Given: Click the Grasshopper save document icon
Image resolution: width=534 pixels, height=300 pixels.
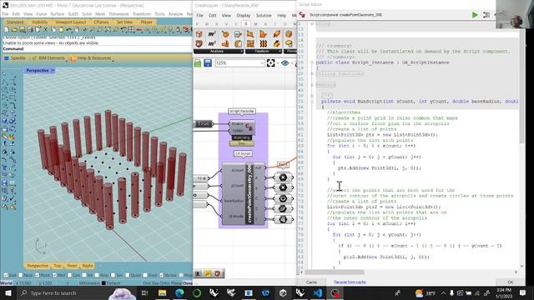Looking at the screenshot, I should click(x=208, y=63).
